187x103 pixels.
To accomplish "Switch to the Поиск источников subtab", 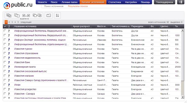I will pyautogui.click(x=54, y=6).
